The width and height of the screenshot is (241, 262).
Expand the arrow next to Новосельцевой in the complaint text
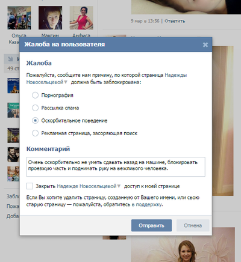point(66,82)
